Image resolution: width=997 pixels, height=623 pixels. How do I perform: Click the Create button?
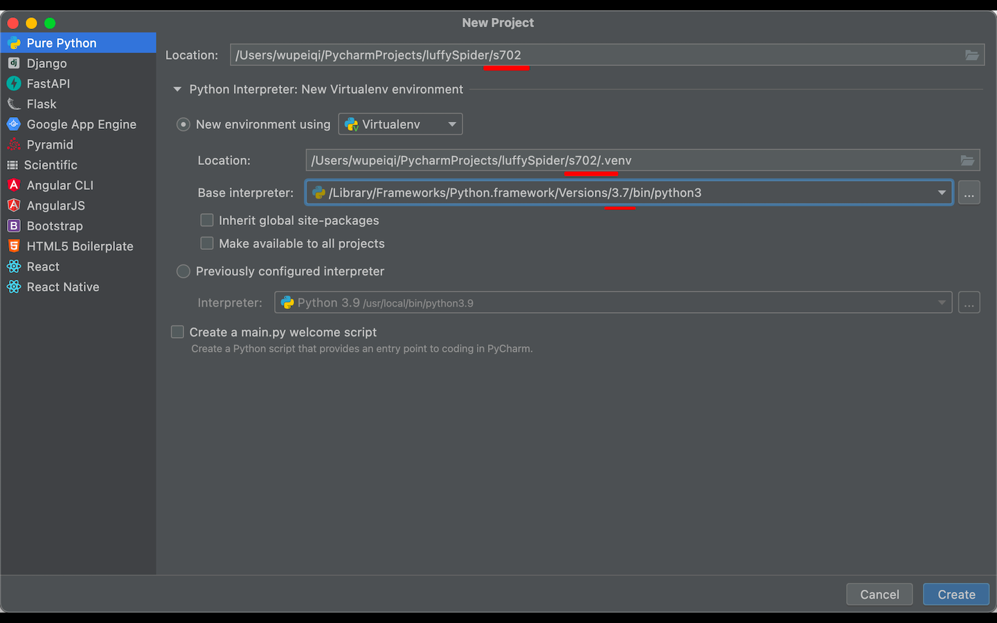[956, 595]
